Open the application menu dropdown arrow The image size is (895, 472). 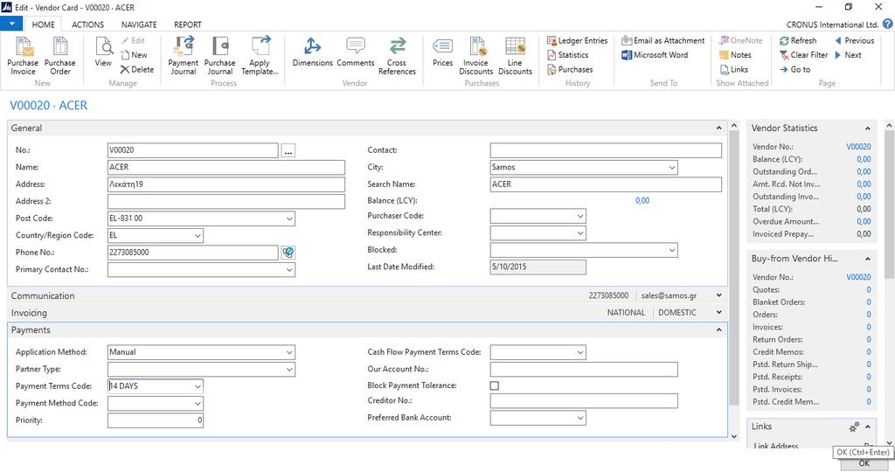(x=11, y=24)
